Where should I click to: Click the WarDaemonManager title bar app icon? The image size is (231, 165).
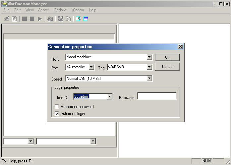point(4,4)
